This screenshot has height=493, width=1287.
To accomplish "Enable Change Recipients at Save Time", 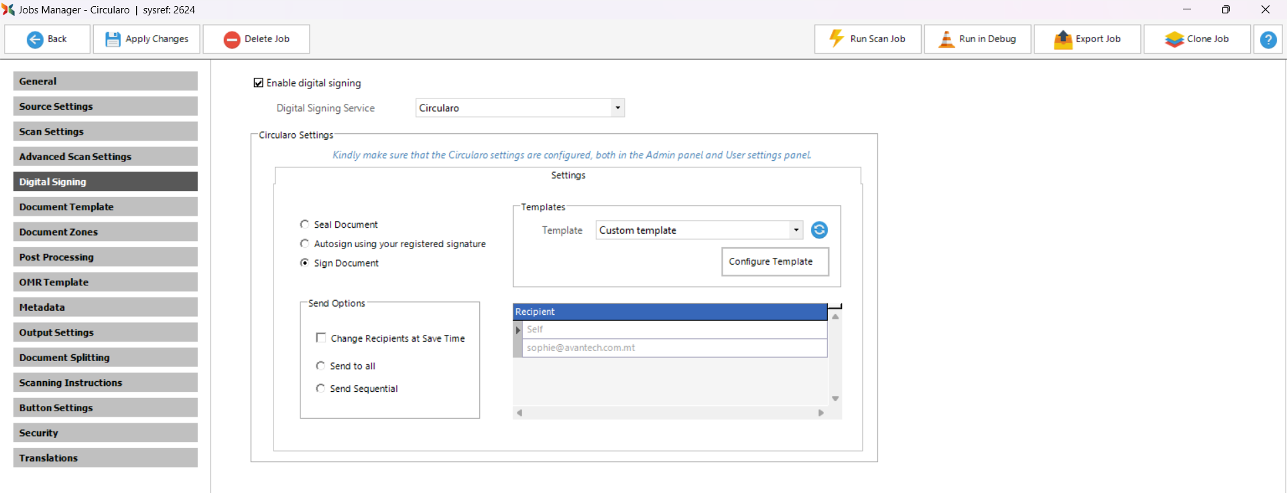I will click(321, 338).
